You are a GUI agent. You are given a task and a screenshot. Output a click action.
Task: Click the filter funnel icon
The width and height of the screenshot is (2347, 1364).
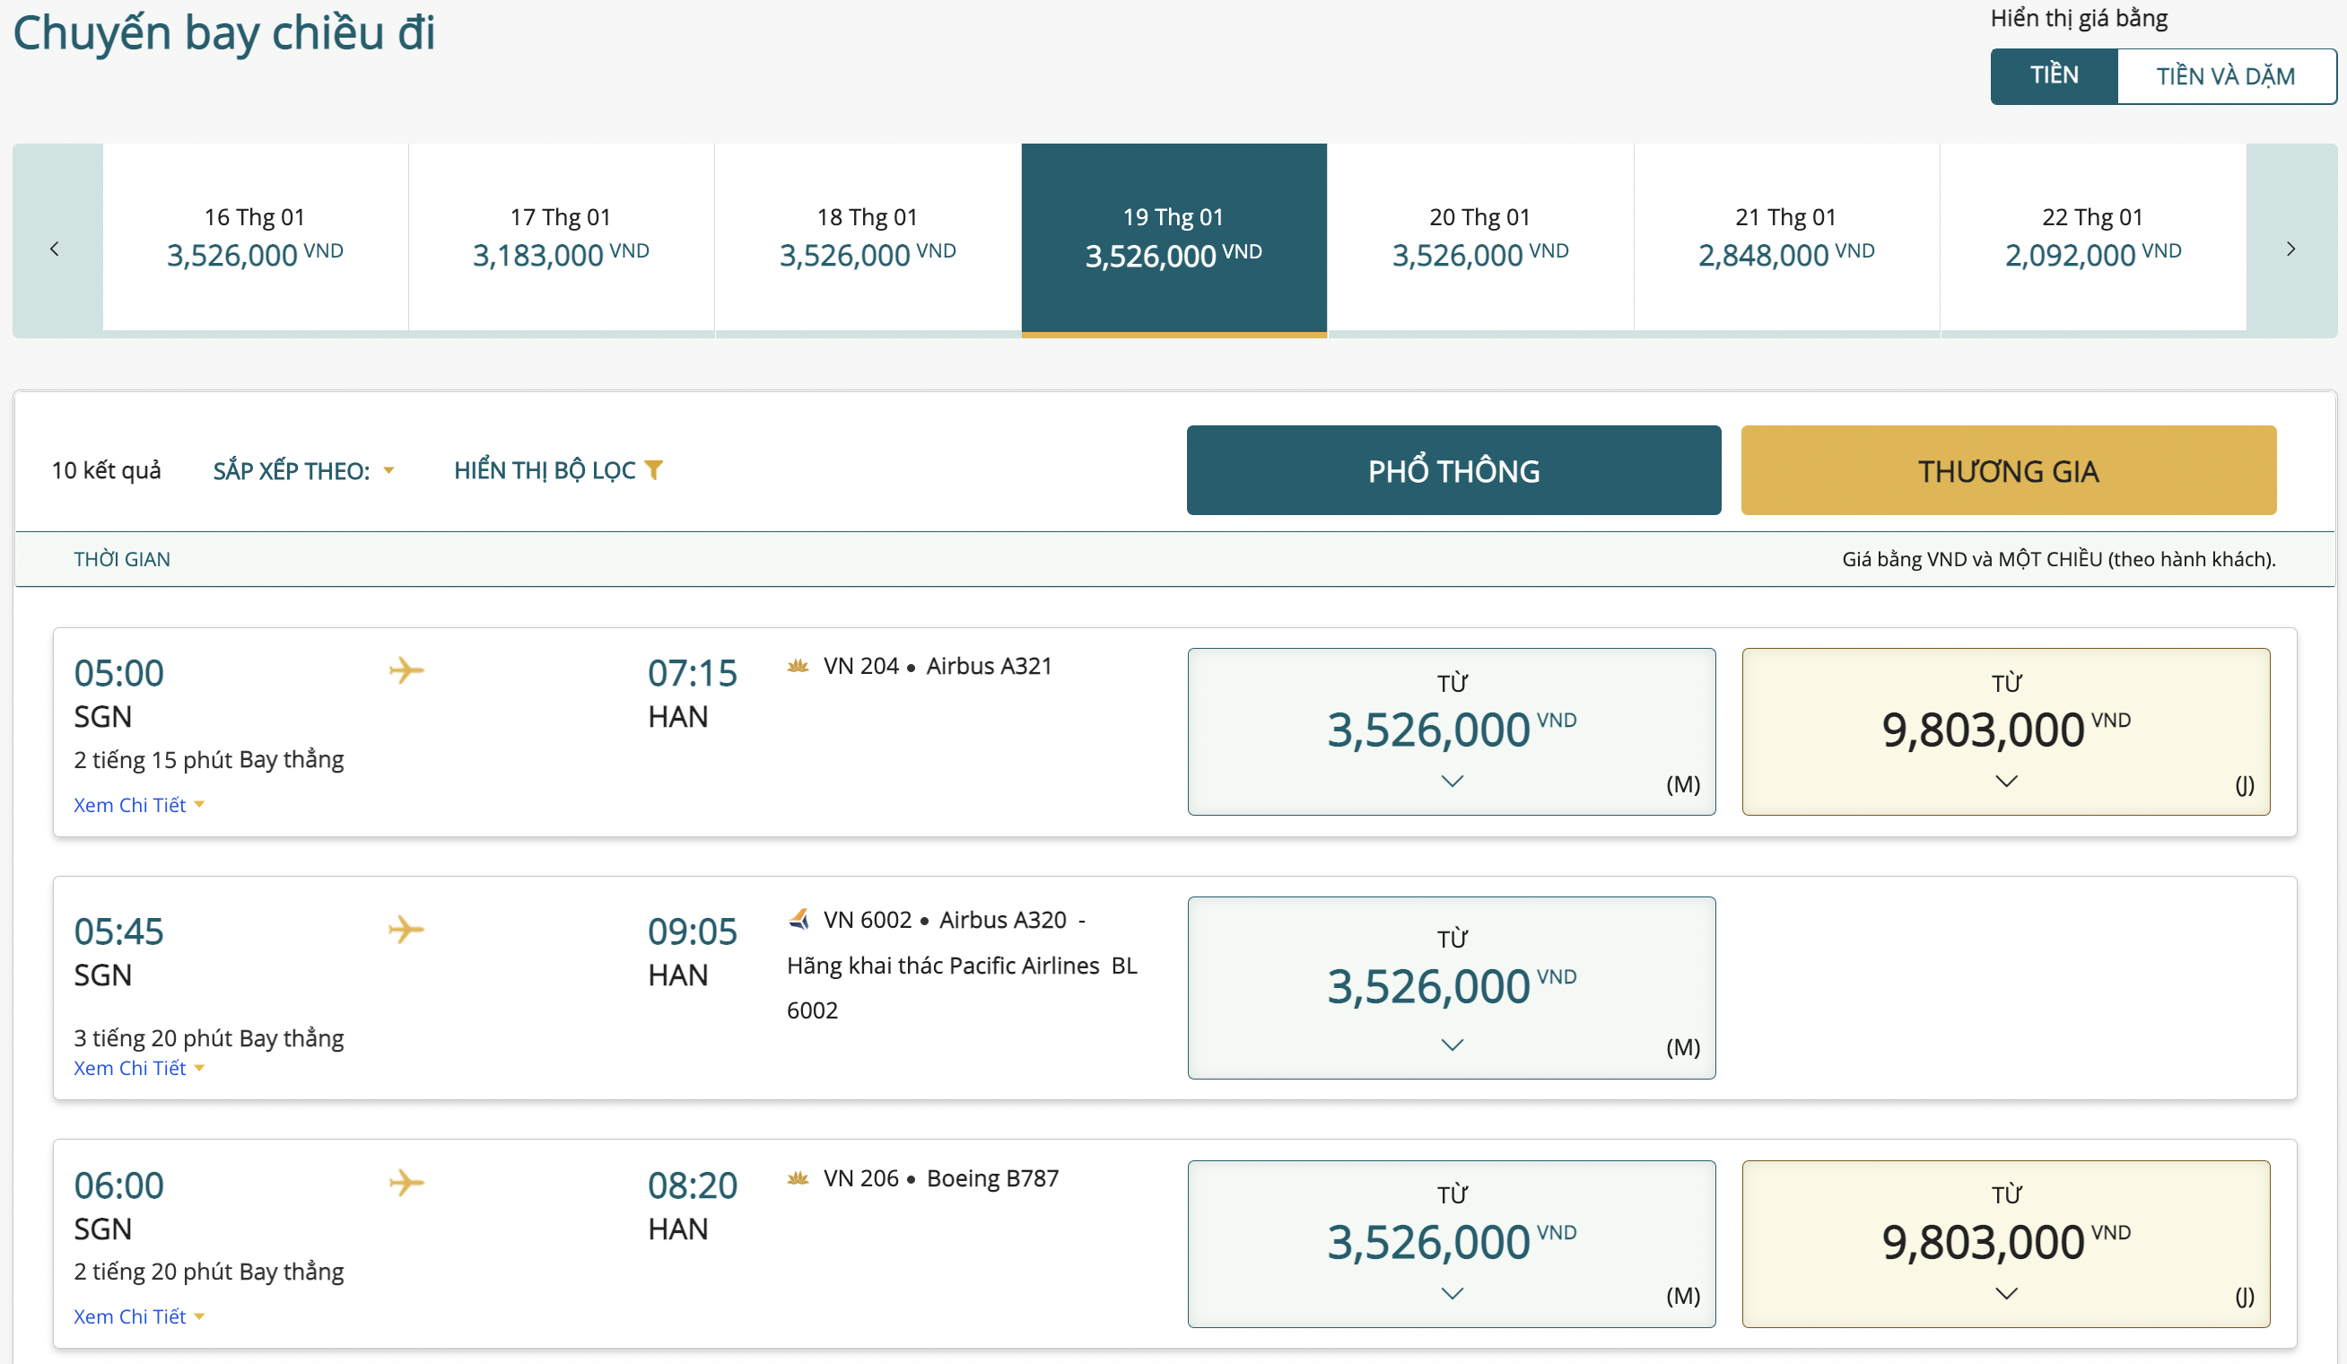(654, 469)
